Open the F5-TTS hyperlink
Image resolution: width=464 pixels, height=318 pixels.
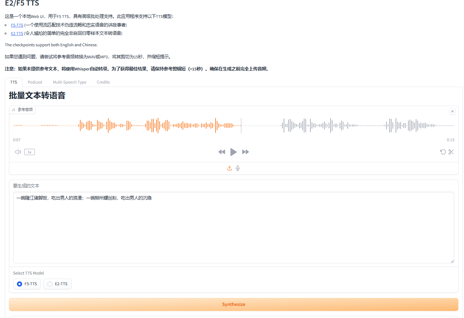(x=17, y=25)
